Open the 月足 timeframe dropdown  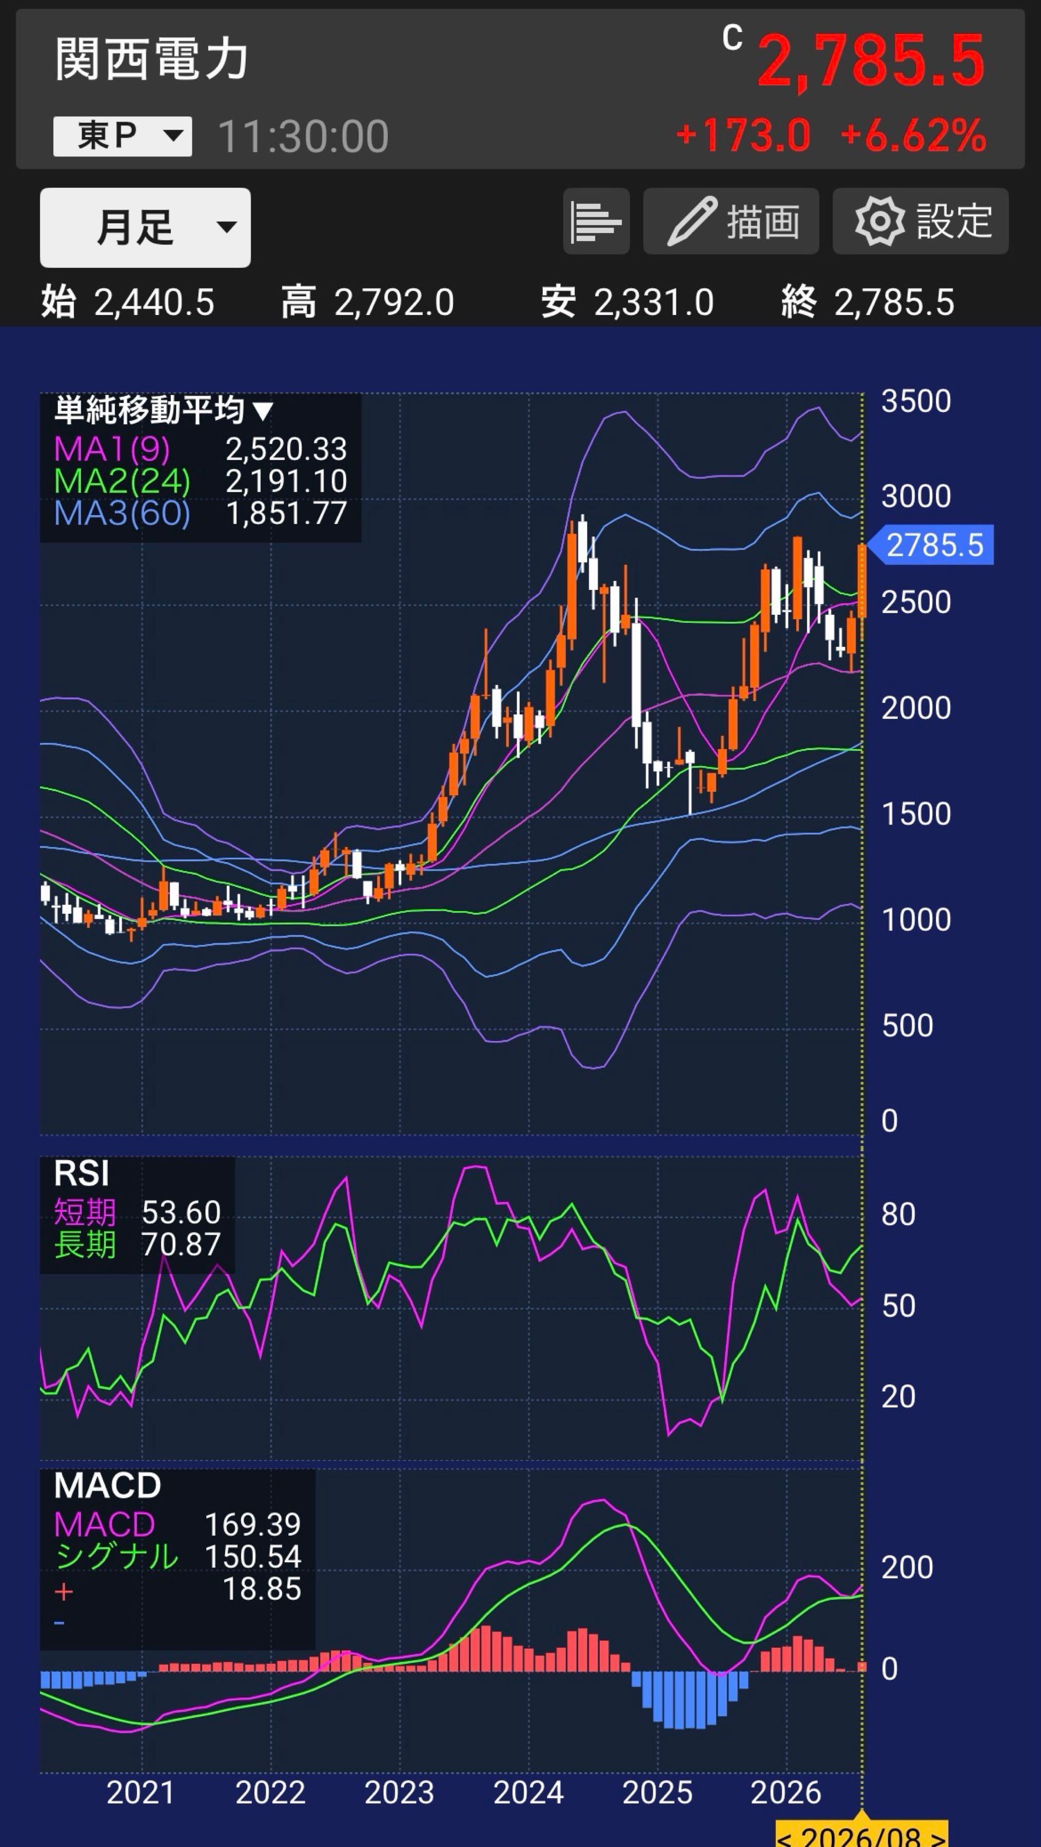pos(146,228)
